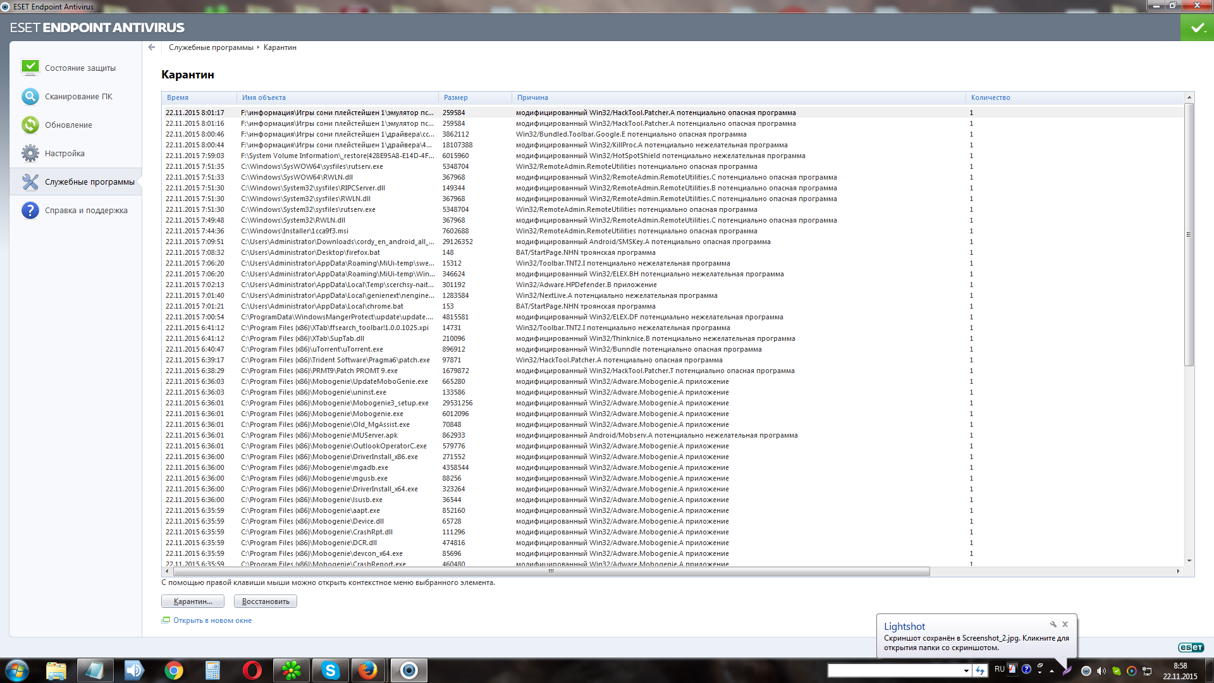1214x683 pixels.
Task: Select Справка и поддержка menu item
Action: click(86, 210)
